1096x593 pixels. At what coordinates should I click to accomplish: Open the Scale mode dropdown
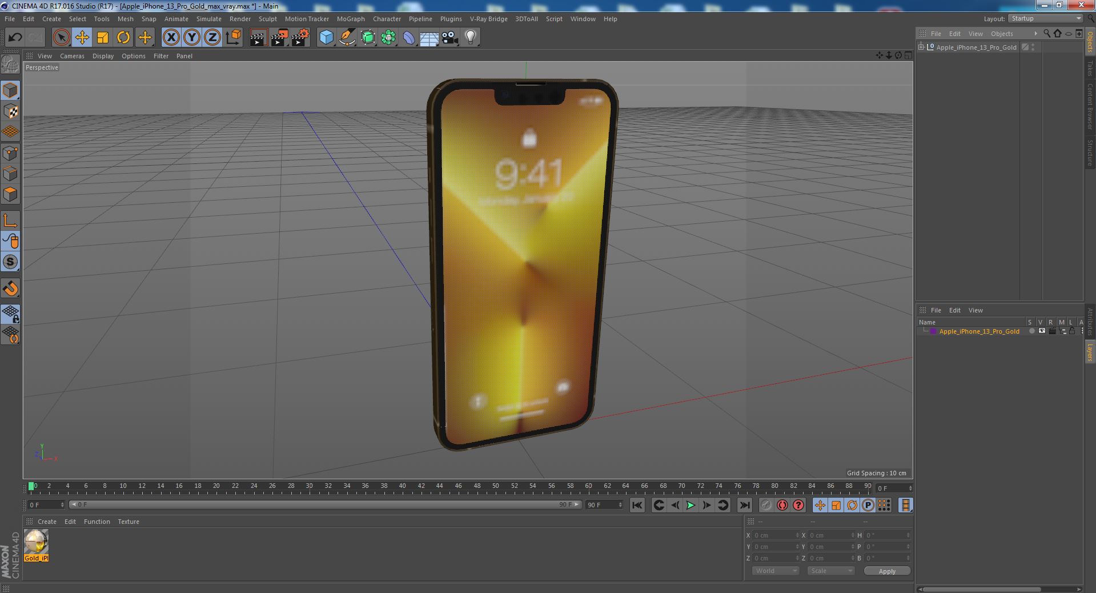pyautogui.click(x=830, y=571)
